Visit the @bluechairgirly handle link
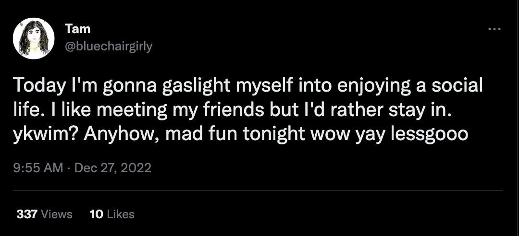Image resolution: width=519 pixels, height=236 pixels. (108, 46)
